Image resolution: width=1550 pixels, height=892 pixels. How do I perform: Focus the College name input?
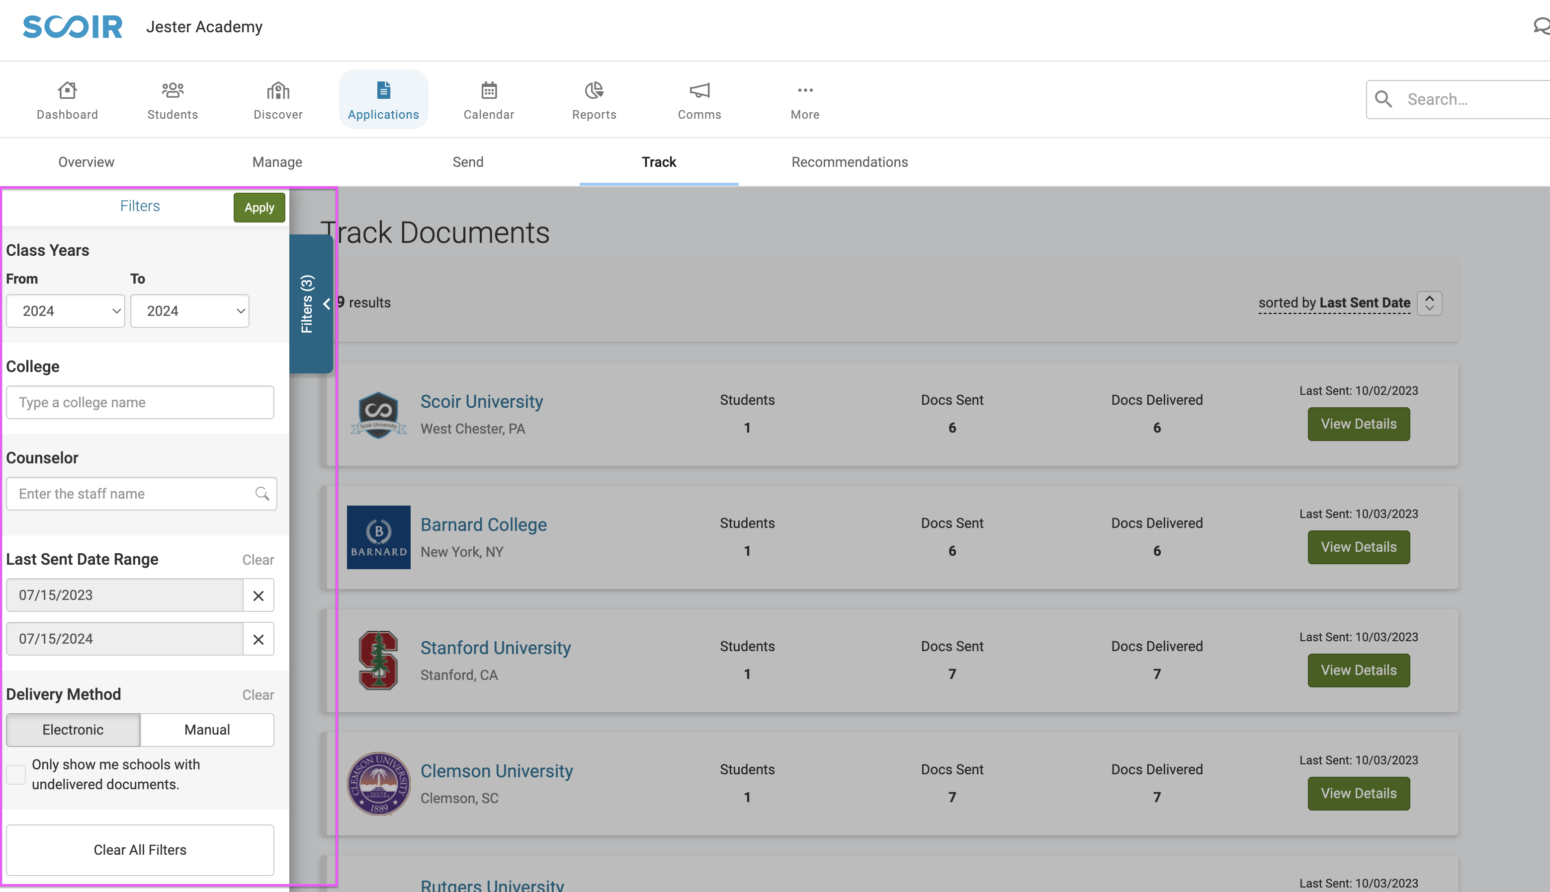(140, 402)
